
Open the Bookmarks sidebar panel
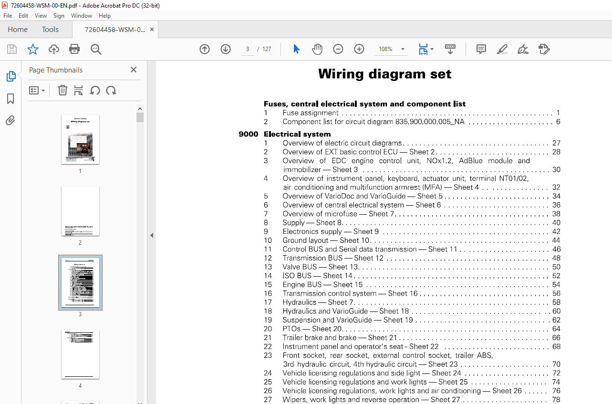point(10,99)
